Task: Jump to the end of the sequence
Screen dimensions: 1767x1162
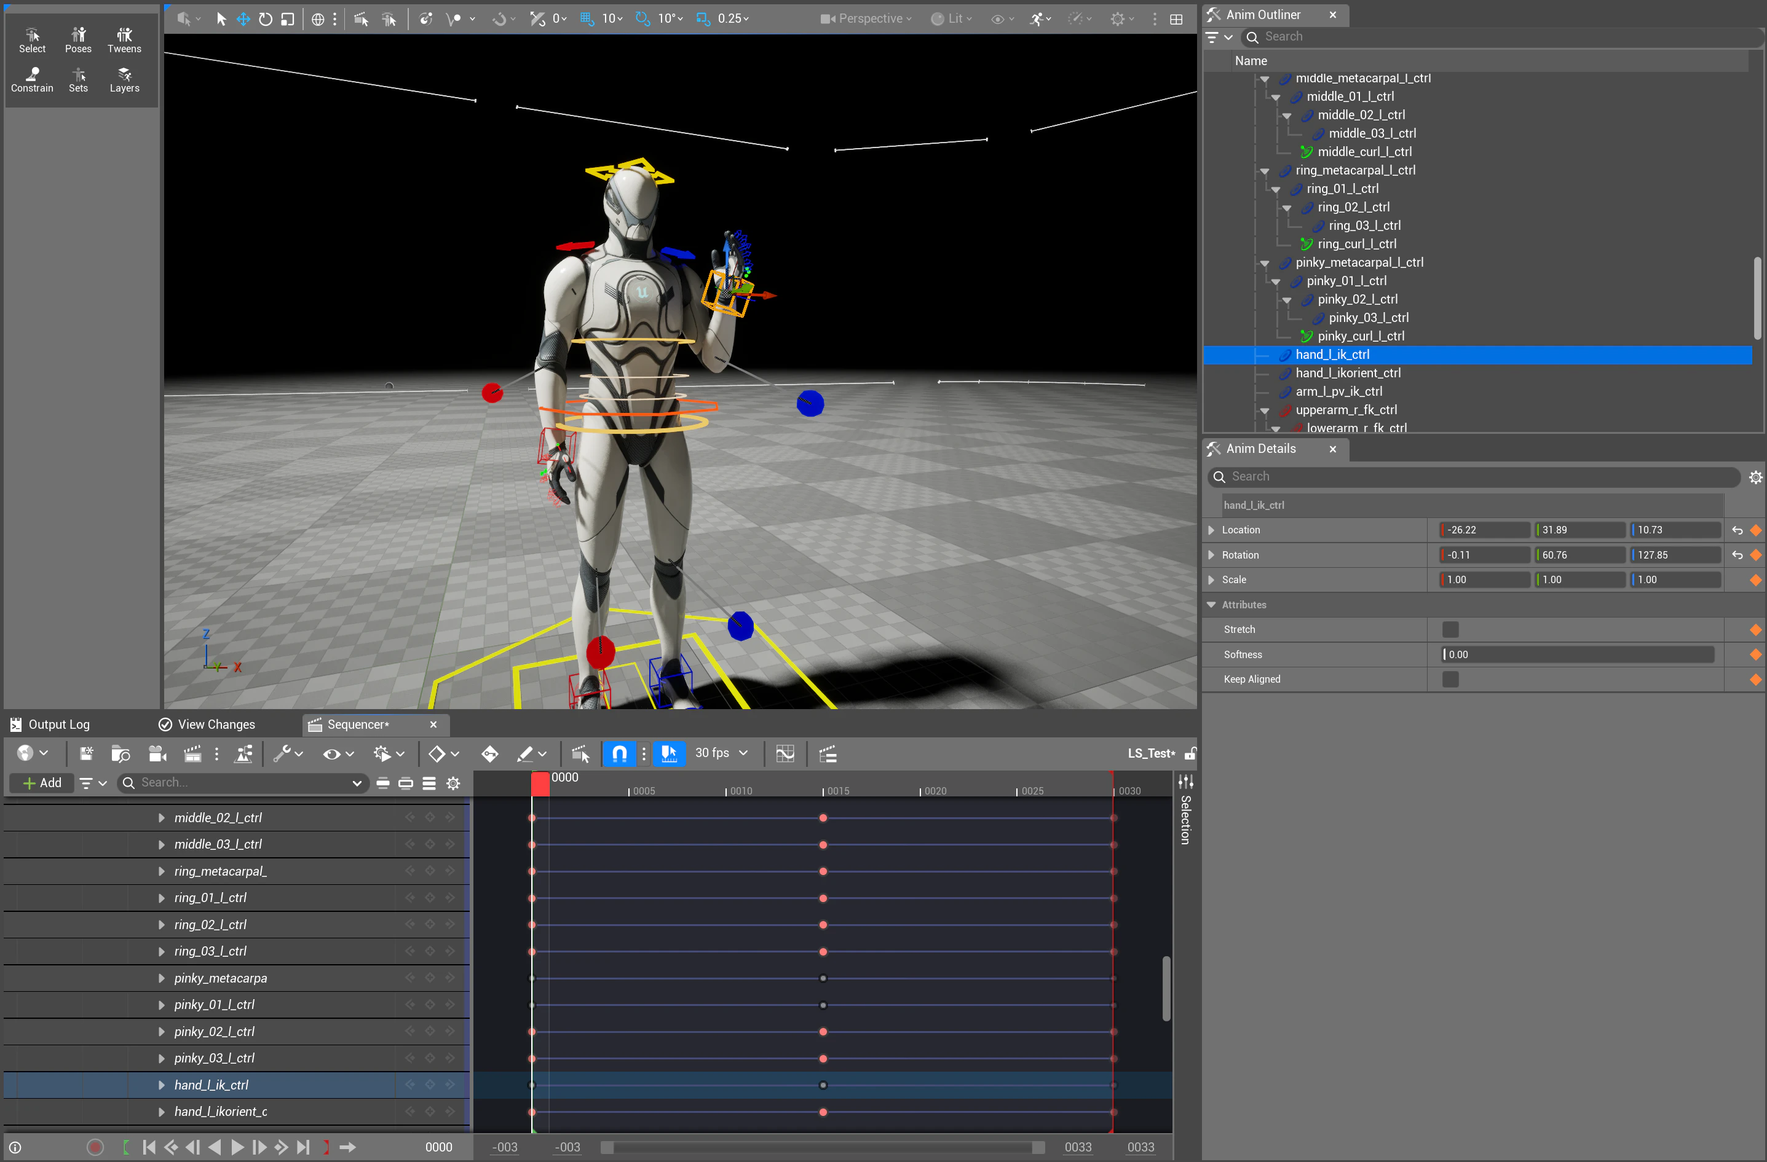Action: 303,1147
